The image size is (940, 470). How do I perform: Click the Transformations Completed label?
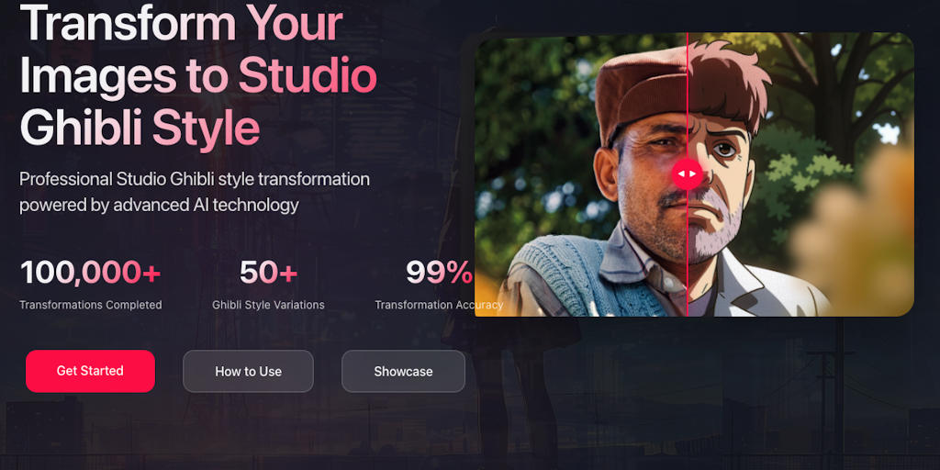pos(90,305)
